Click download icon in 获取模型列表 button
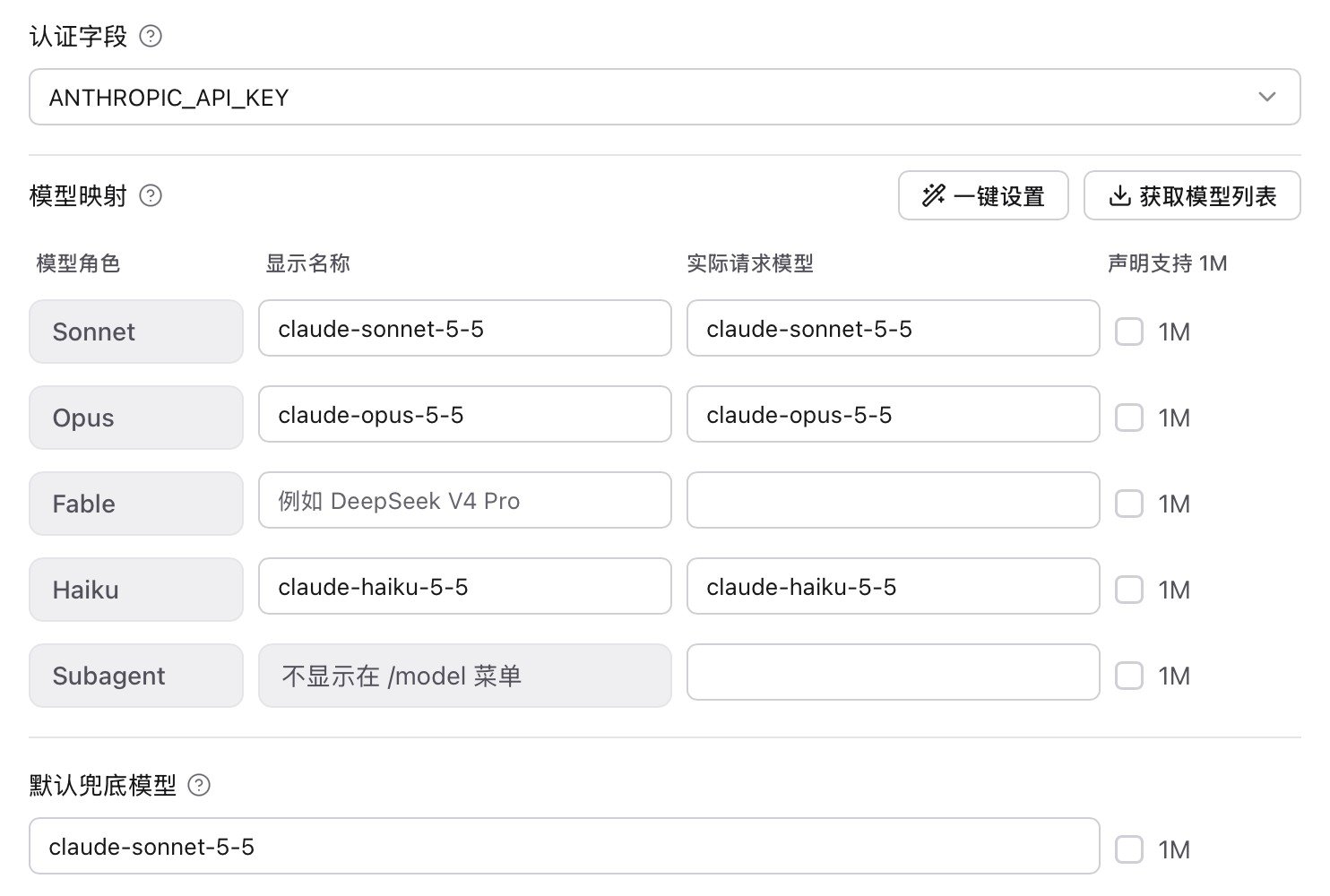The image size is (1330, 896). [1119, 195]
